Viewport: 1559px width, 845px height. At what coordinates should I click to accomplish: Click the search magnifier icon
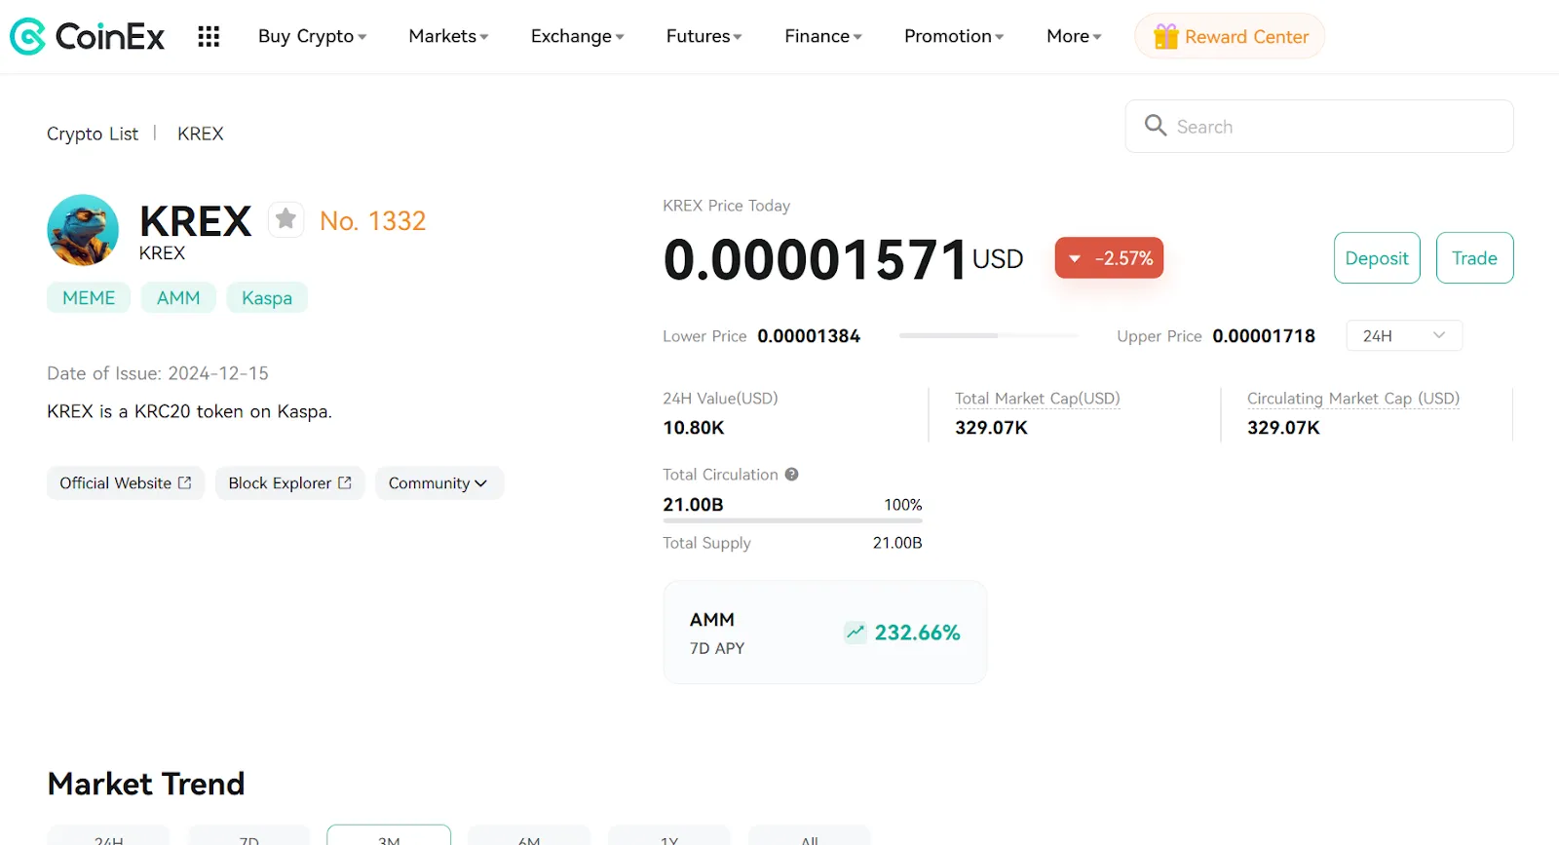1156,126
